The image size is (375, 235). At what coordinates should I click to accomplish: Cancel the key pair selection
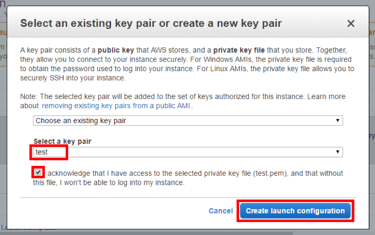coord(221,211)
